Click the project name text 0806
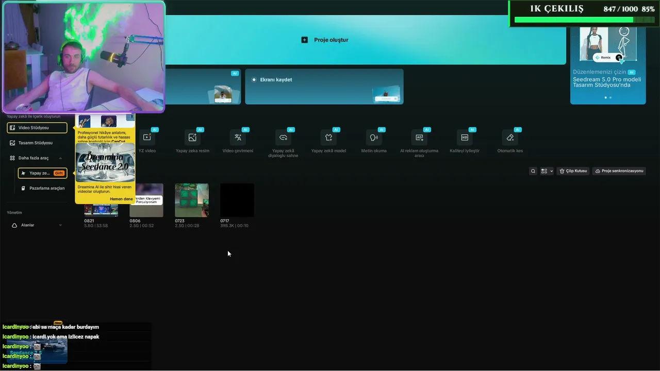 (135, 221)
